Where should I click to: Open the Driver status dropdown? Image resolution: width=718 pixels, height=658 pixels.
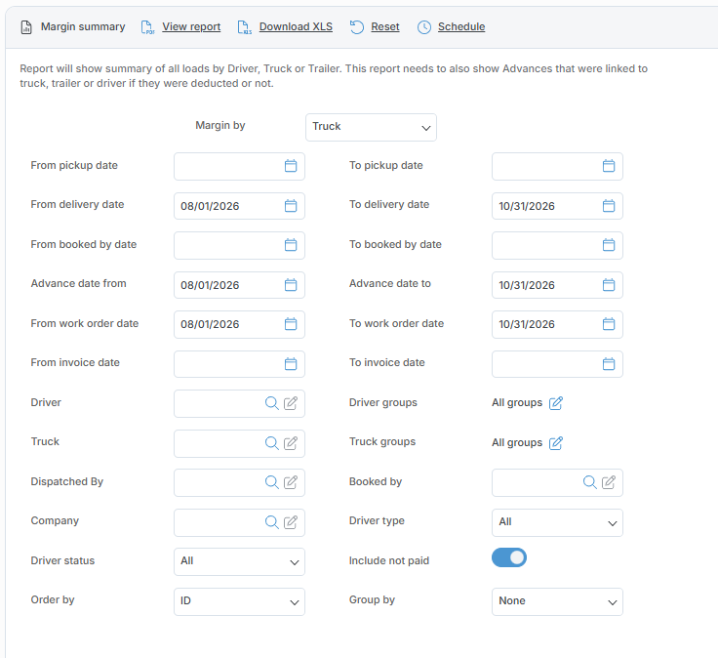pyautogui.click(x=239, y=561)
